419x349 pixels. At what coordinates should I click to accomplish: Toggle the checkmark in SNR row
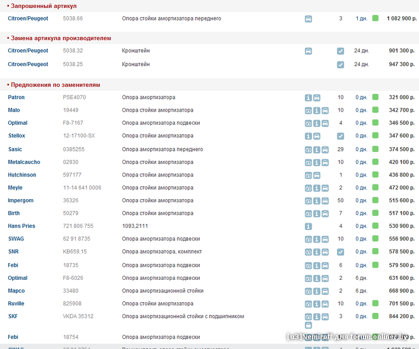[x=340, y=252]
